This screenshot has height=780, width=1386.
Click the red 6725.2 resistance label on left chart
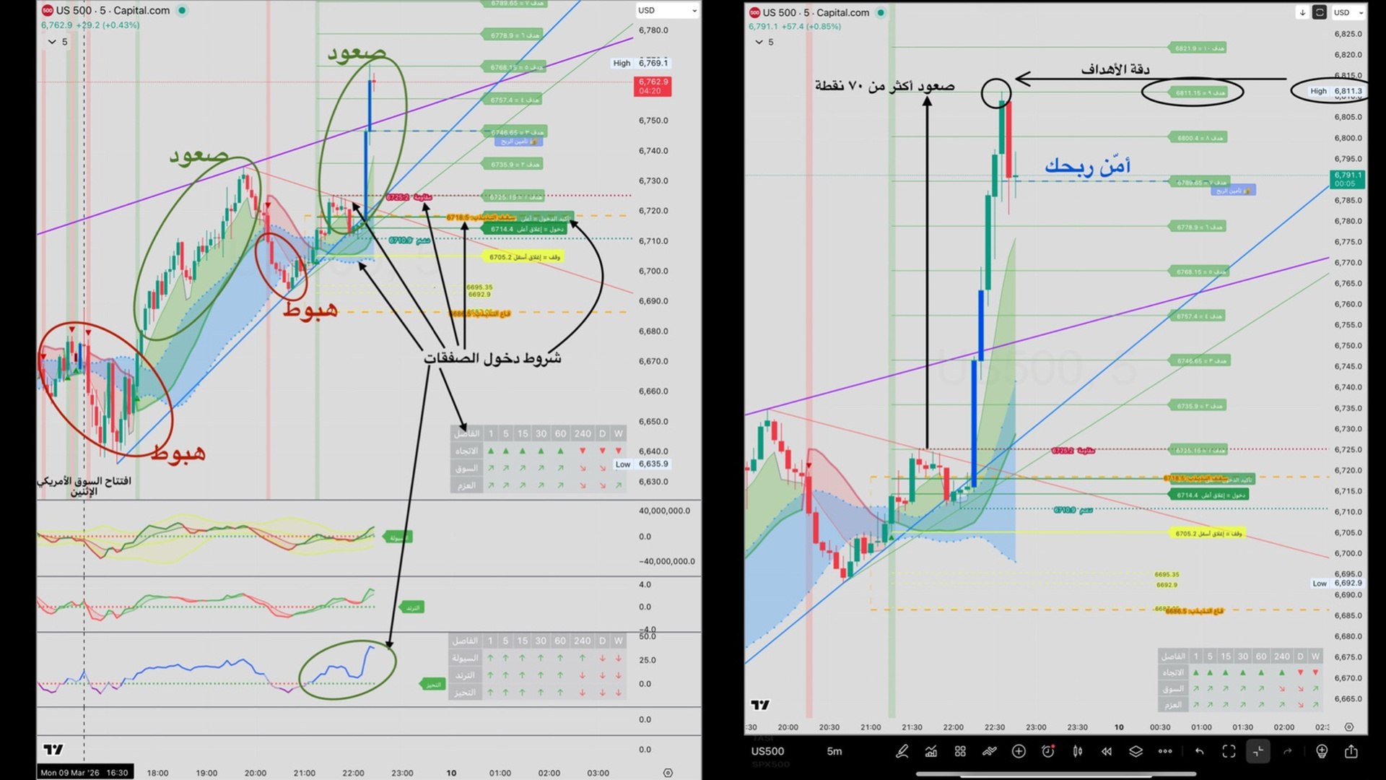[409, 197]
